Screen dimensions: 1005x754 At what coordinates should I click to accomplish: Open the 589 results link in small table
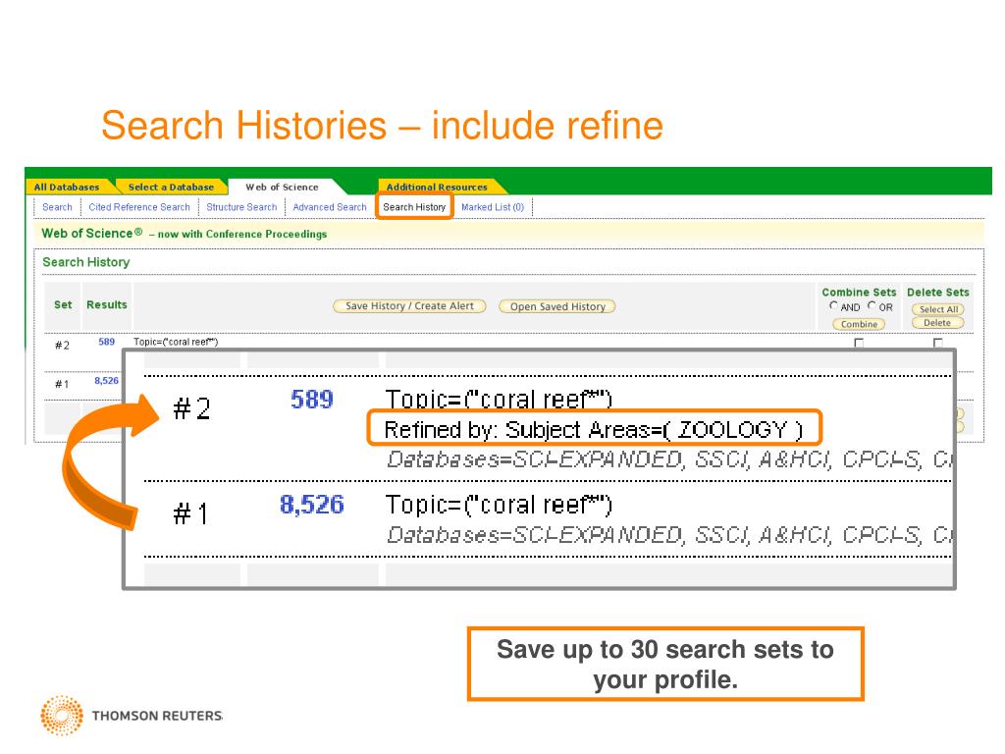click(x=106, y=342)
